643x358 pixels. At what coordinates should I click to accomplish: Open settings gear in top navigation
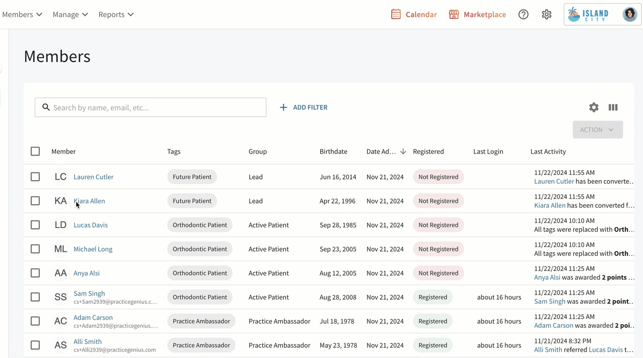click(x=547, y=14)
